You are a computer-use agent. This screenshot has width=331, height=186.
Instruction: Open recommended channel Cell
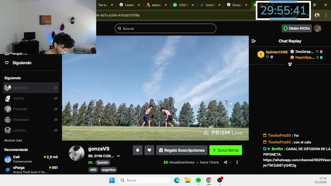click(x=31, y=159)
